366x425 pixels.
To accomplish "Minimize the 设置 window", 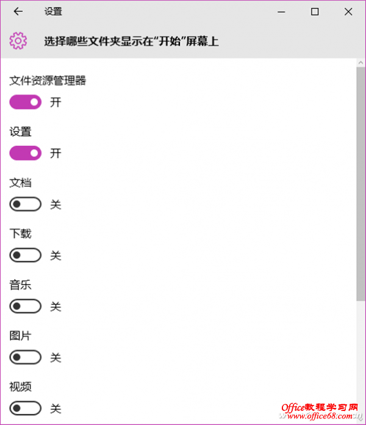I will tap(281, 12).
